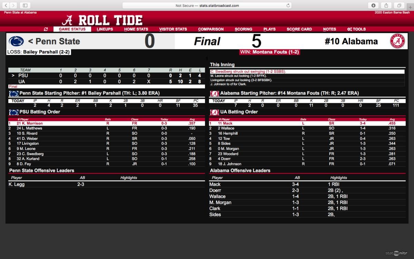
Task: Switch to the Comparison tab
Action: point(211,29)
